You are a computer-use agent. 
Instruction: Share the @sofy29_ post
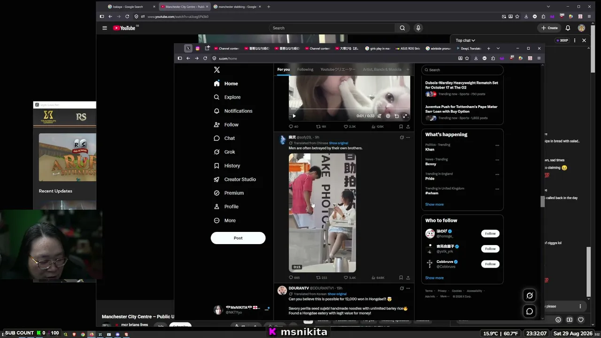pos(408,277)
